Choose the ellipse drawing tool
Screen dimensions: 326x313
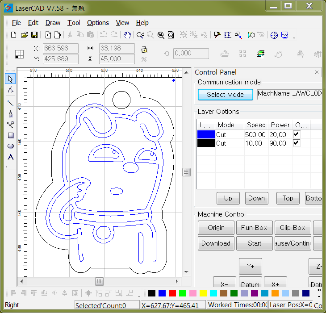(11, 146)
